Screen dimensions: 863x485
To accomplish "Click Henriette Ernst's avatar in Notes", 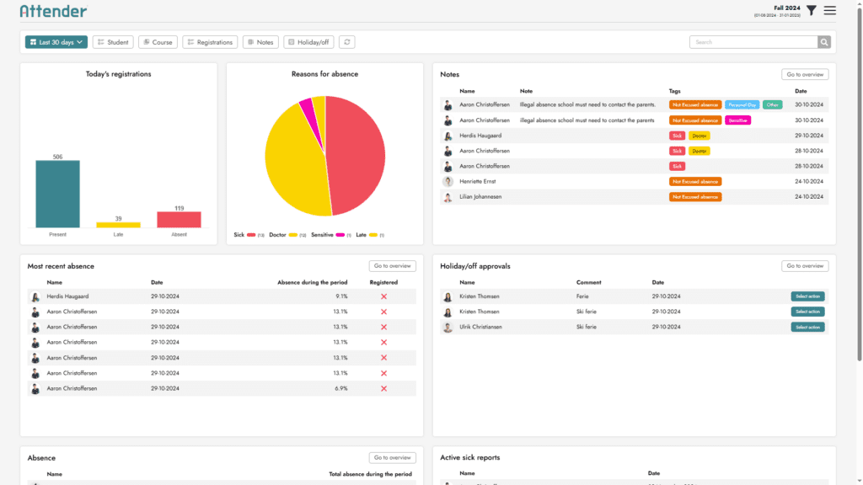I will (448, 182).
